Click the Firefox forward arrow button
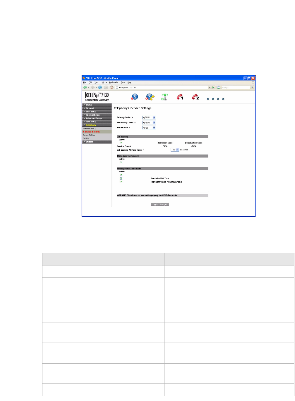The image size is (295, 401). tap(92, 87)
